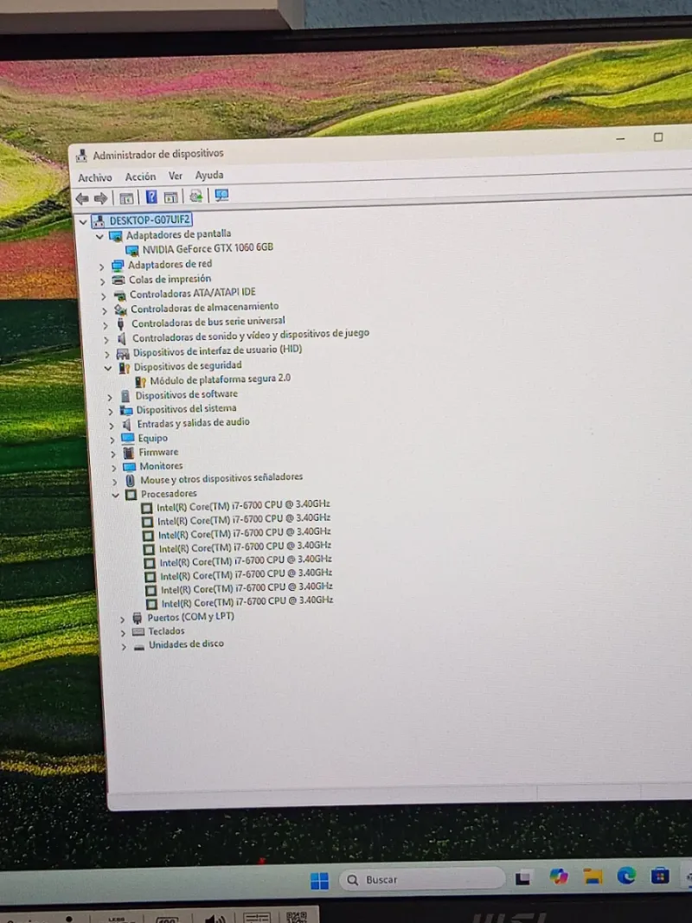Toggle the action pane toolbar icon
The height and width of the screenshot is (923, 692).
(170, 197)
